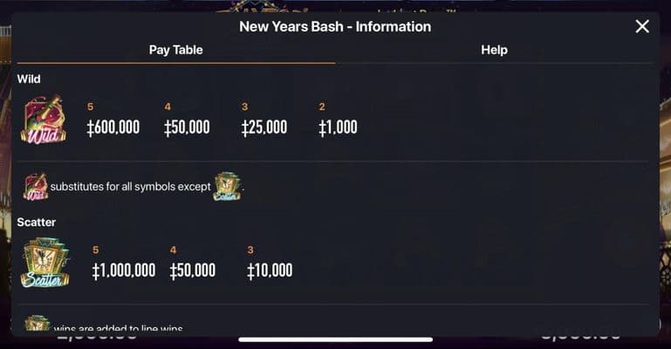
Task: Click the small Wild icon before 'substitutes'
Action: click(x=36, y=187)
